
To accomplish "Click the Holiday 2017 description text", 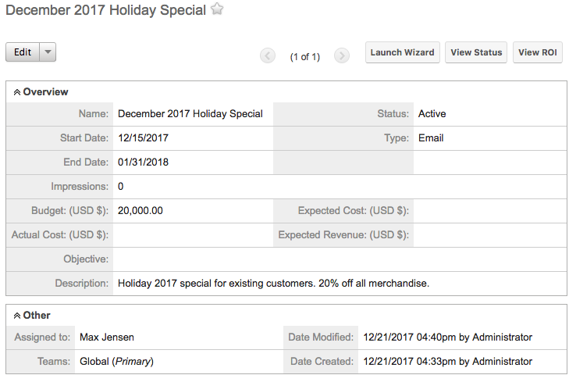I will point(273,283).
